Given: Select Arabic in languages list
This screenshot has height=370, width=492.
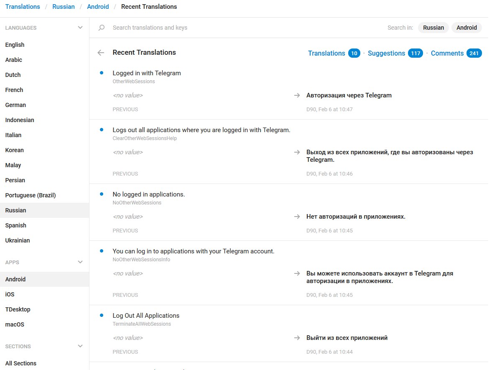Looking at the screenshot, I should (x=45, y=60).
